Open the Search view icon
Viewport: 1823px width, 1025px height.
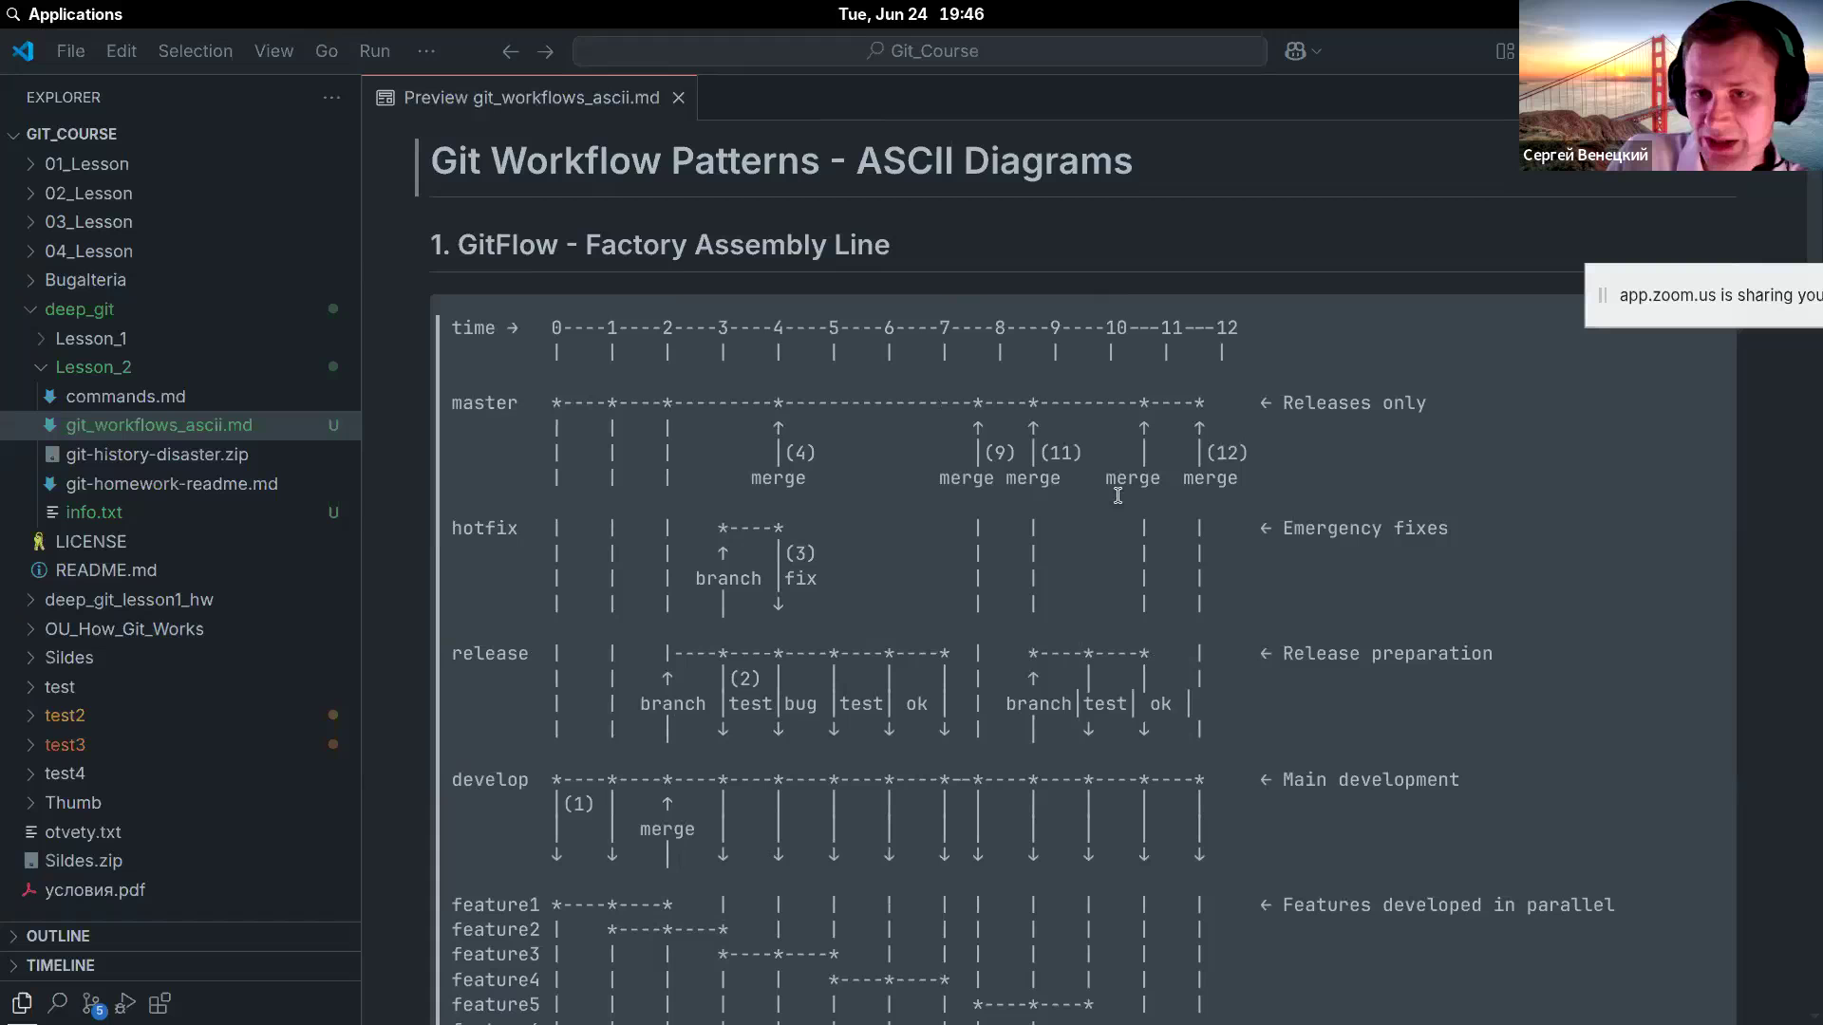point(57,1002)
